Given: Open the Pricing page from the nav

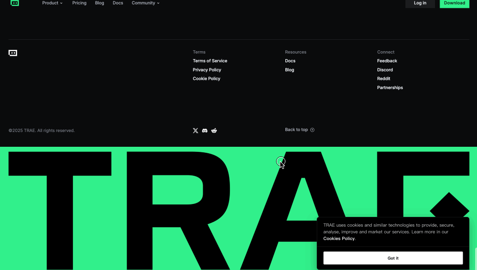Looking at the screenshot, I should point(79,3).
